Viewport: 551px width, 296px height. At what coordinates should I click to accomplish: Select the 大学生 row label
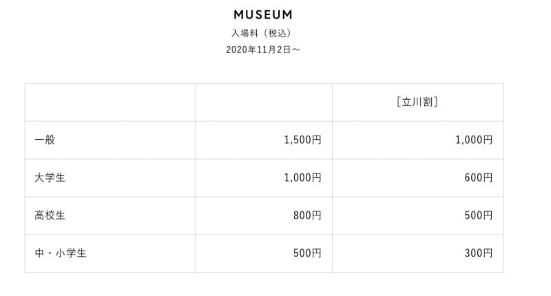tap(50, 178)
